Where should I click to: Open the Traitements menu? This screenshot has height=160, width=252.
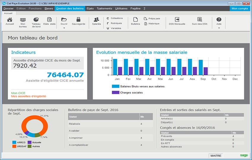(104, 9)
